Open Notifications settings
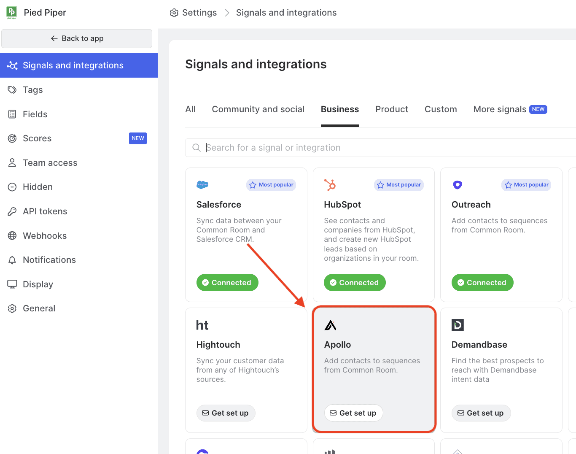The width and height of the screenshot is (576, 454). [x=79, y=260]
